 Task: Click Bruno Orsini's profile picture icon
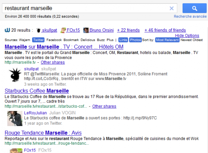pyautogui.click(x=86, y=30)
